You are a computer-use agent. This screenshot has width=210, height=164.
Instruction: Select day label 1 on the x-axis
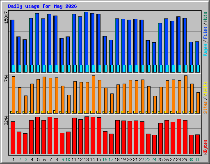click(14, 159)
